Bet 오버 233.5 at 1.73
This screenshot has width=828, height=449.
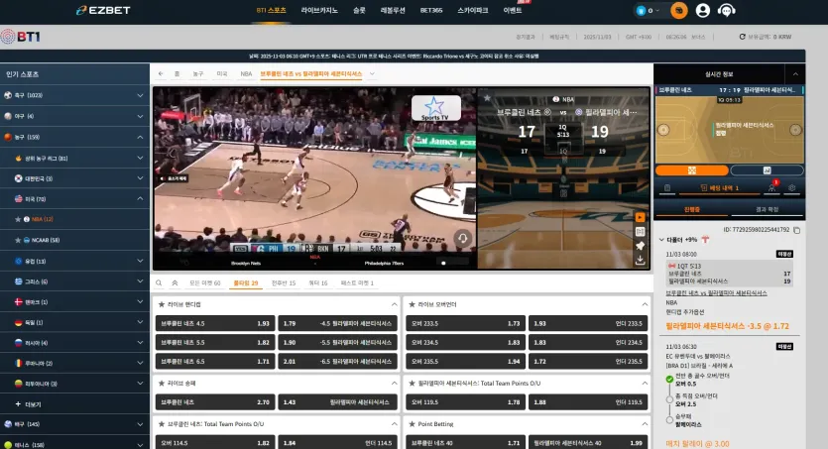pos(465,323)
